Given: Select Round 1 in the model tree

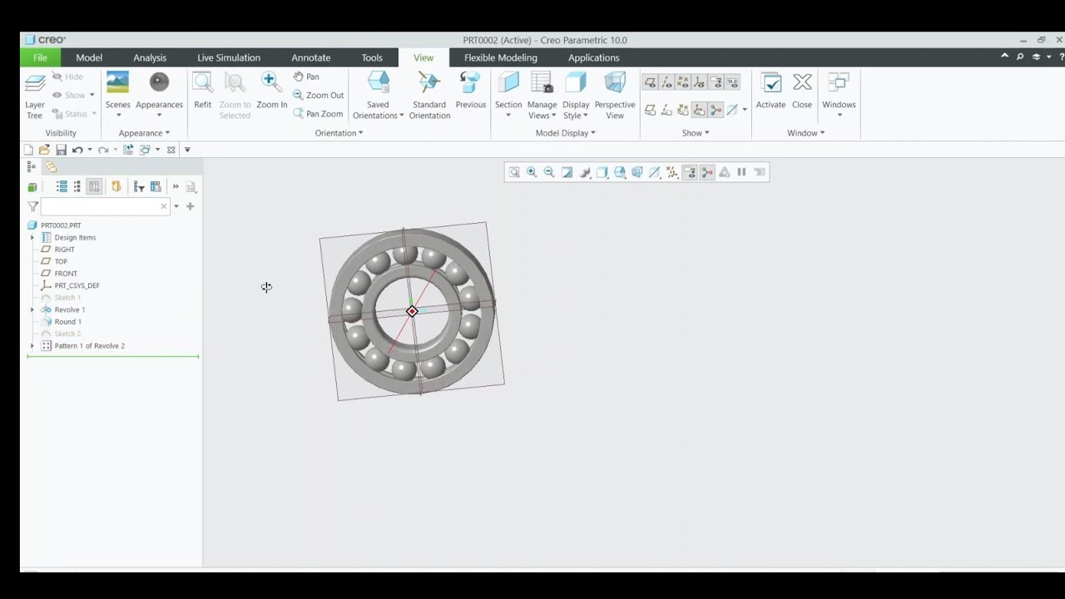Looking at the screenshot, I should [x=68, y=322].
